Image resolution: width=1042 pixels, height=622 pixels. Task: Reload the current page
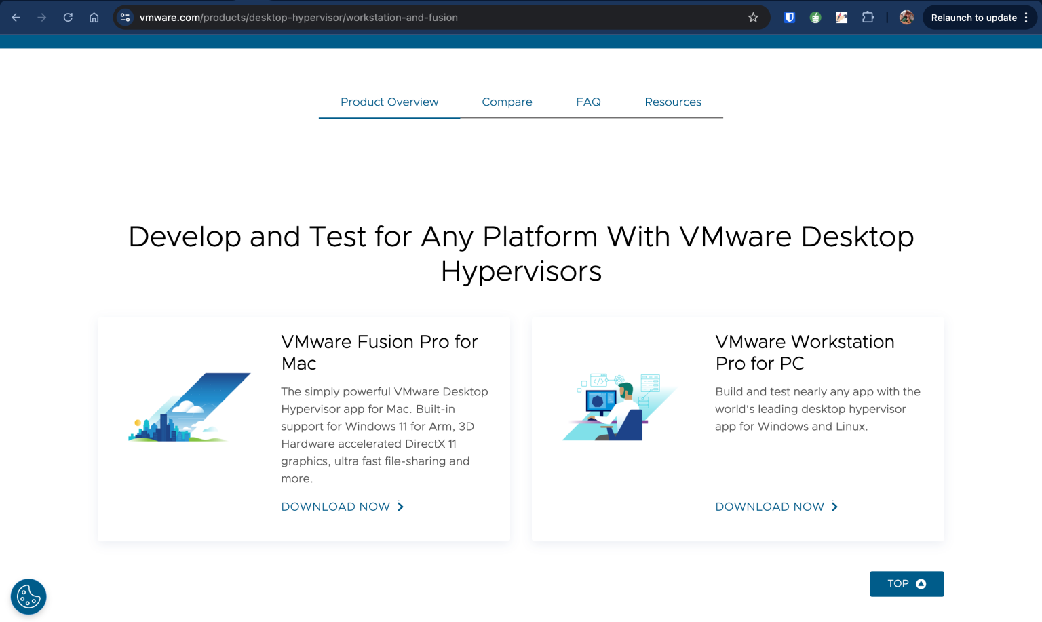coord(68,18)
